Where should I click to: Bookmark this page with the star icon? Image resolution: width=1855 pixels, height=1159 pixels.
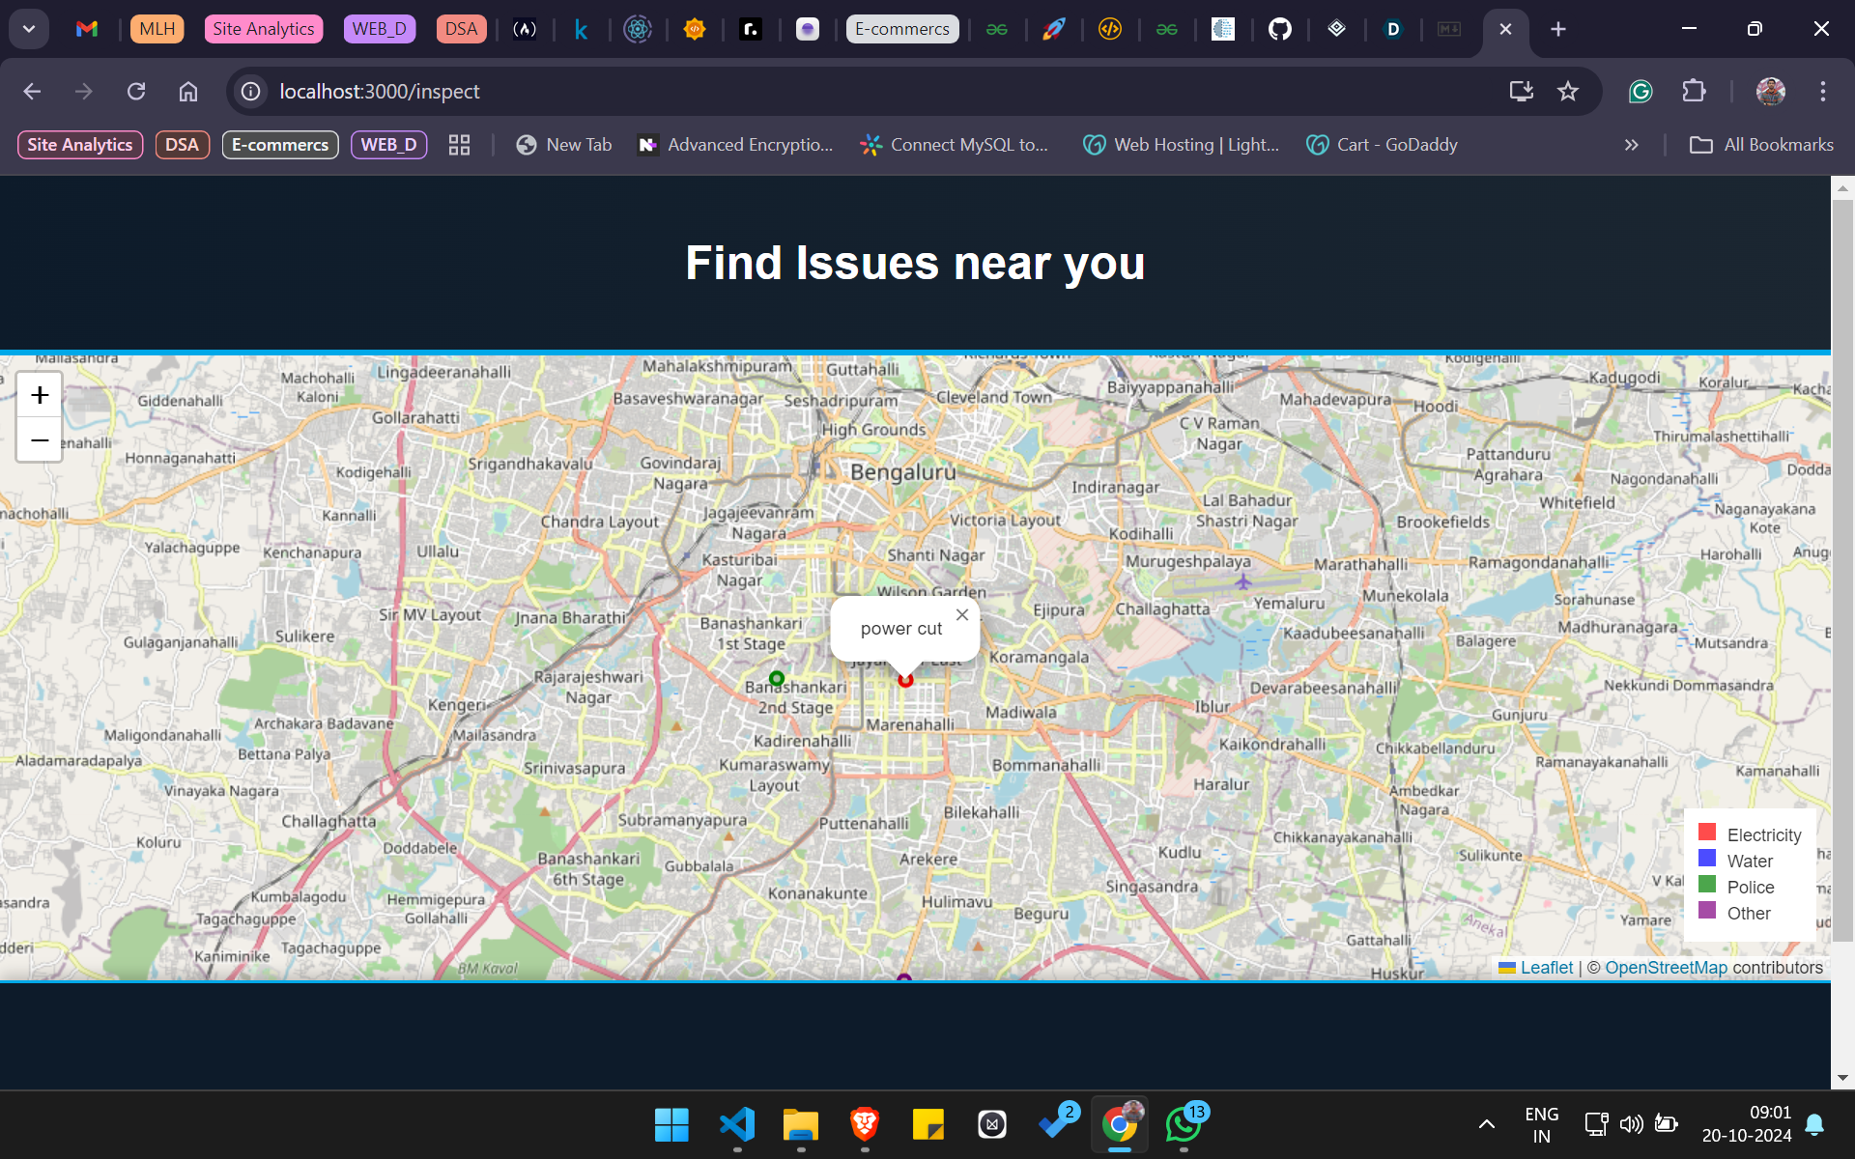1567,91
